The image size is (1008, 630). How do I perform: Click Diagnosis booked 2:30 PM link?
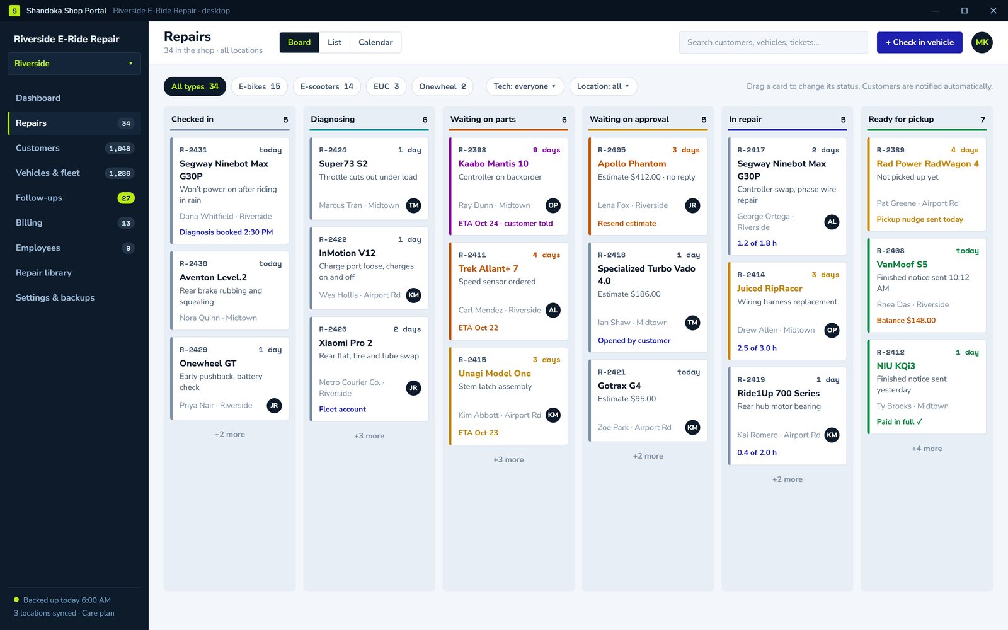226,232
